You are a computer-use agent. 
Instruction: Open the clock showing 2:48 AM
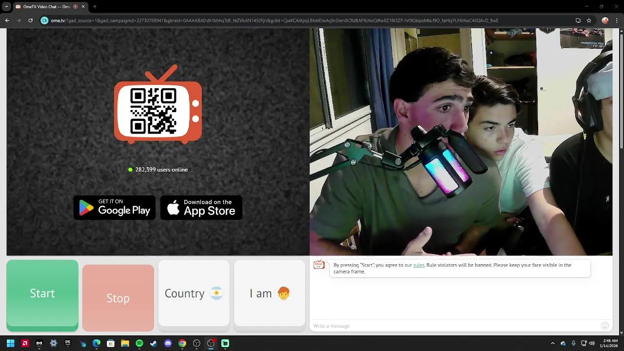click(610, 343)
